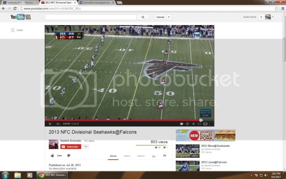286x179 pixels.
Task: Open dropdown arrow beside Upload
Action: [169, 17]
